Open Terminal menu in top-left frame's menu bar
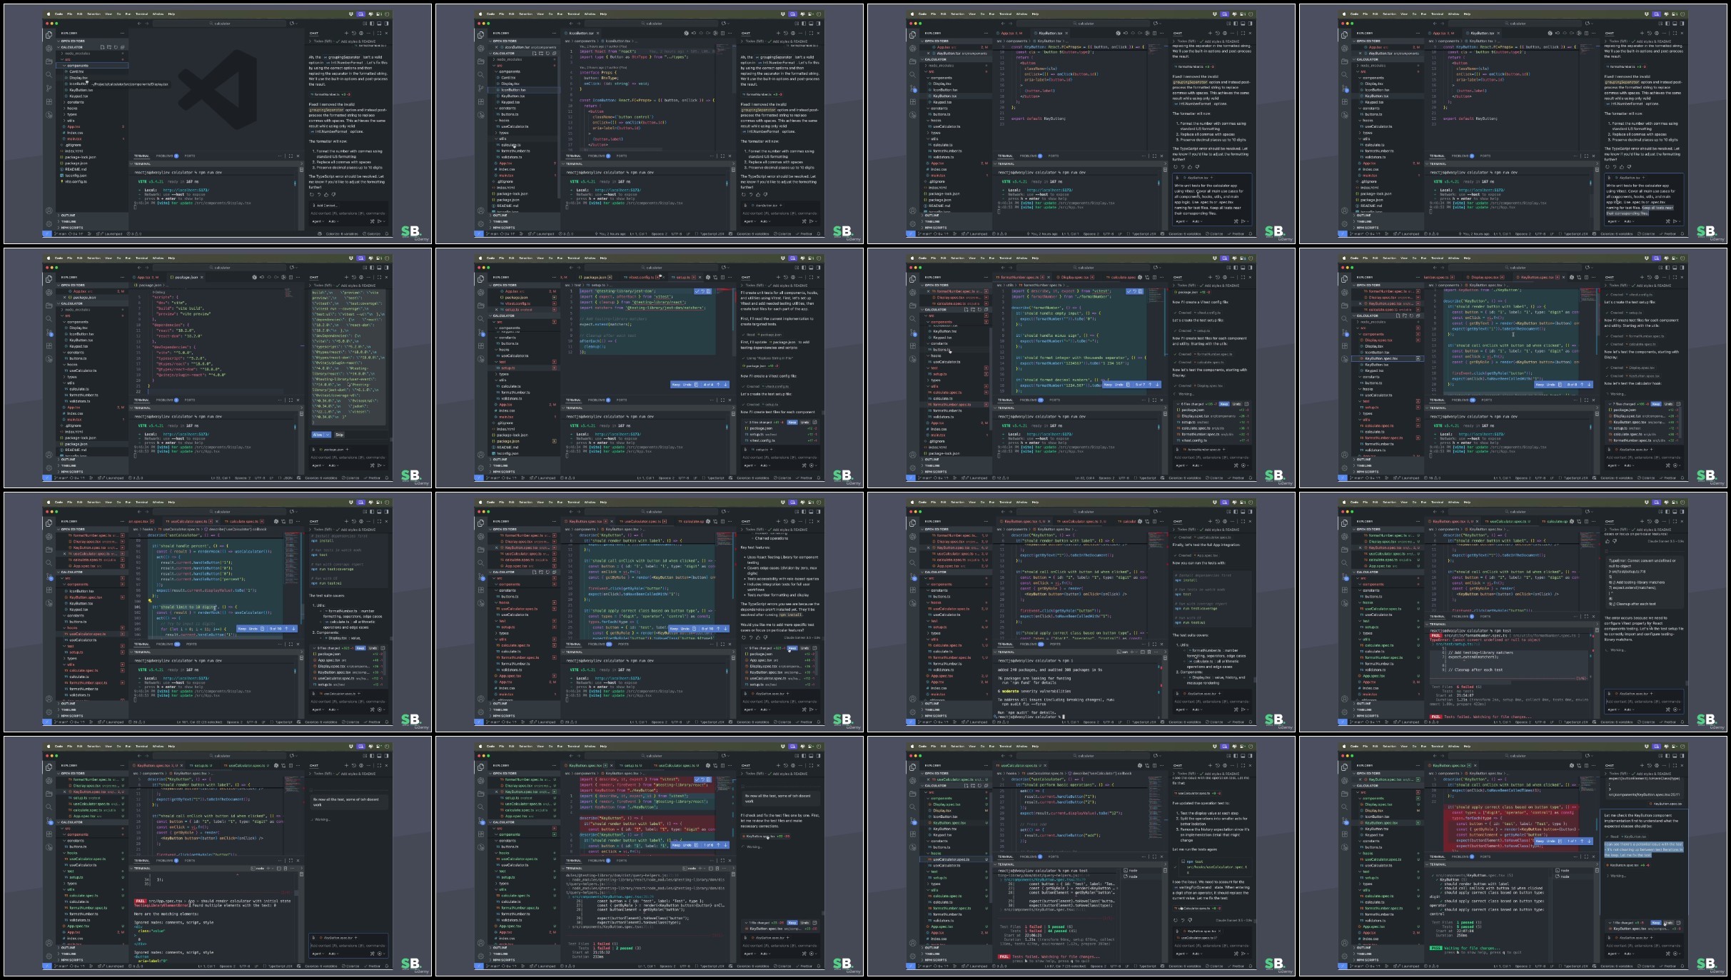Screen dimensions: 1731x980 pyautogui.click(x=142, y=14)
